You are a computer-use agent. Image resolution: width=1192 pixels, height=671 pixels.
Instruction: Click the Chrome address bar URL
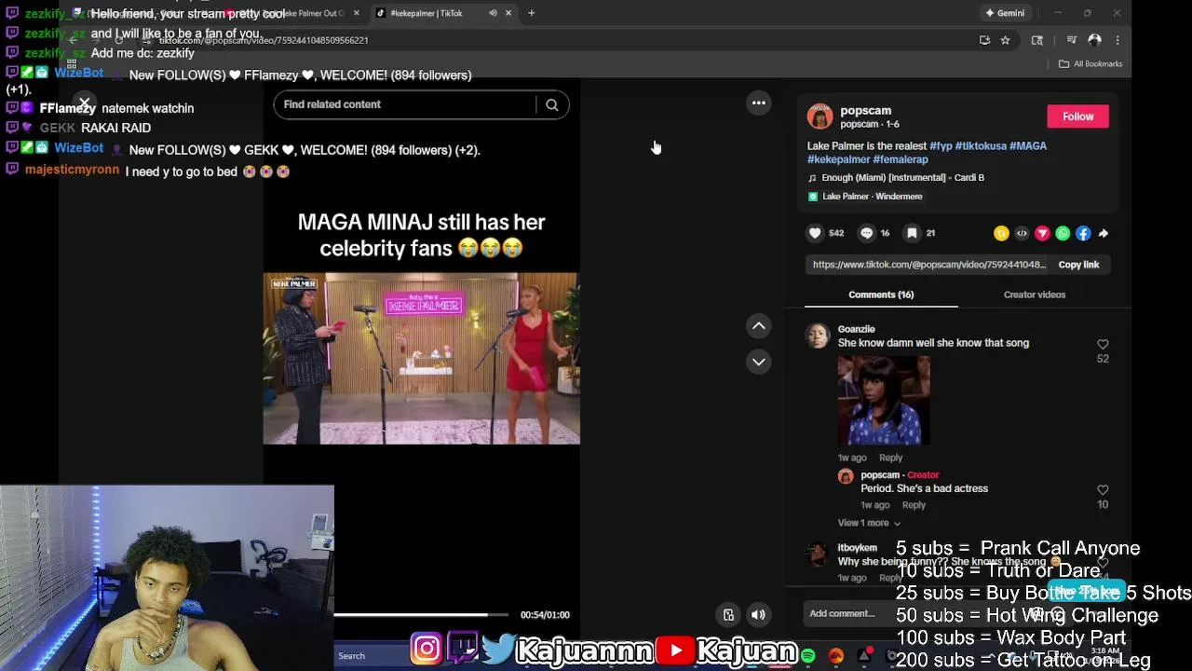(x=264, y=40)
